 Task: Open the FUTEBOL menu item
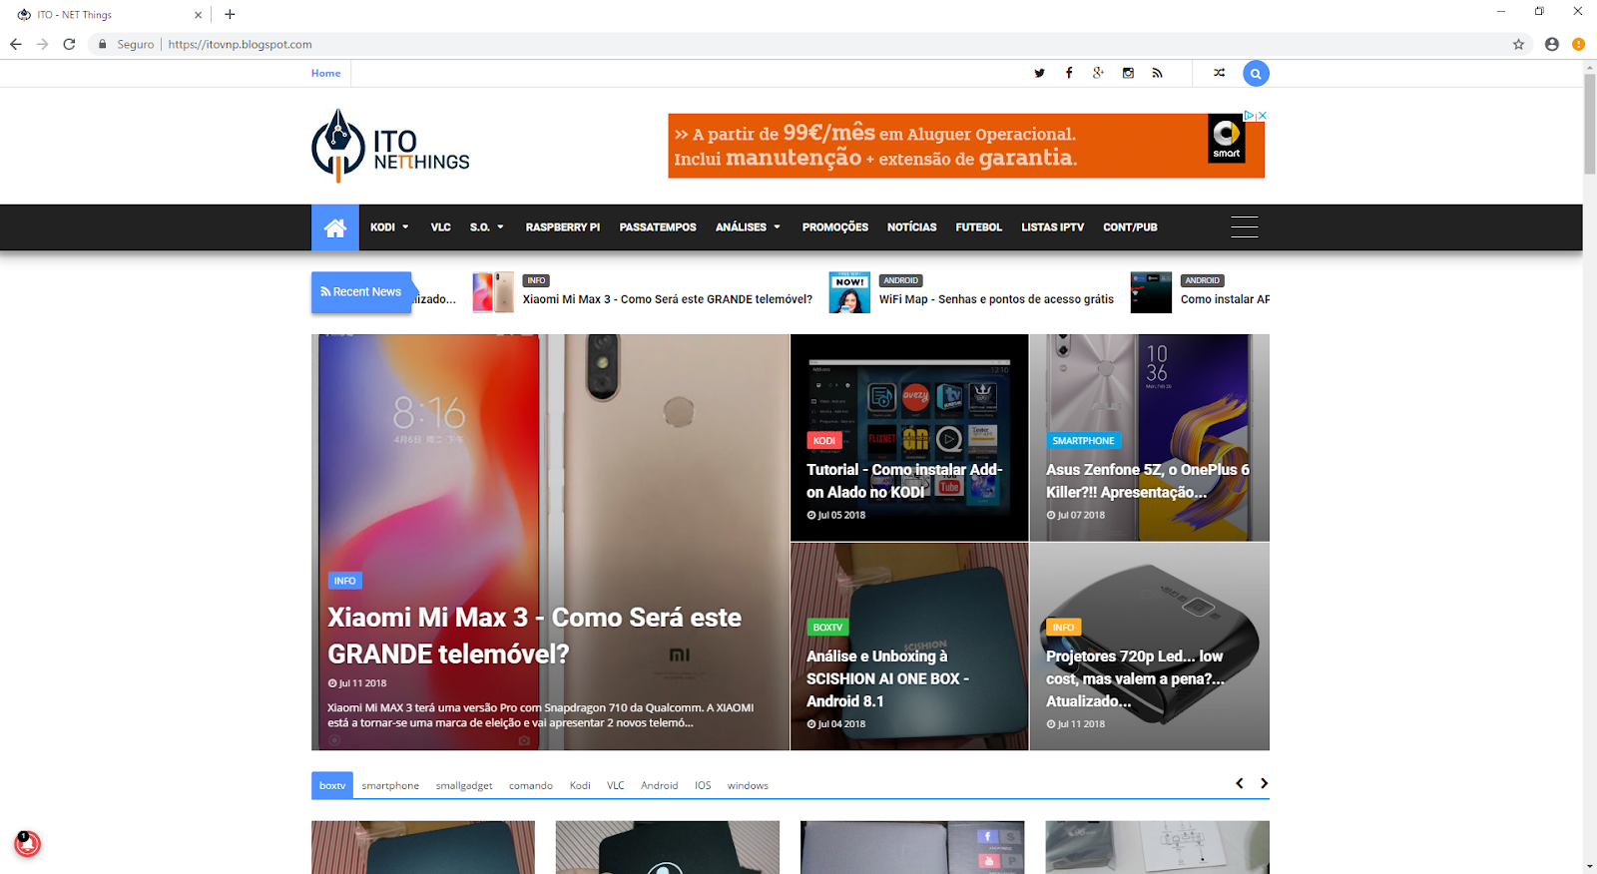979,227
